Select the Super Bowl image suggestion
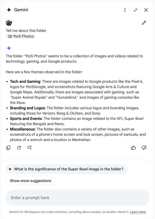This screenshot has width=155, height=219. pyautogui.click(x=66, y=169)
